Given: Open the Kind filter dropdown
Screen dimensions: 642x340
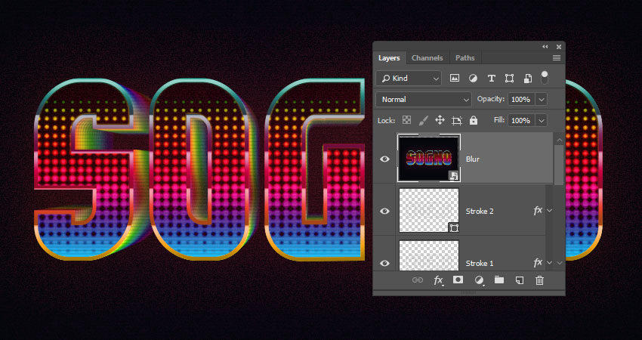Looking at the screenshot, I should 409,79.
